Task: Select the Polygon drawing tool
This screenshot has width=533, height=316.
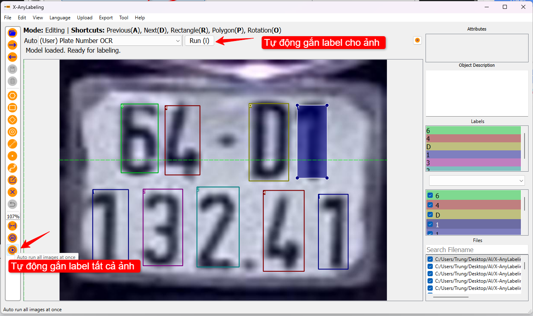Action: [x=12, y=96]
